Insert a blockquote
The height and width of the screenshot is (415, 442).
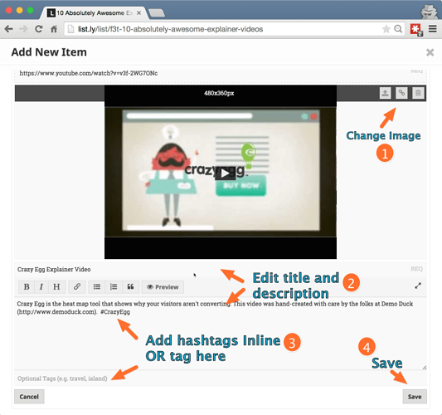tap(130, 287)
